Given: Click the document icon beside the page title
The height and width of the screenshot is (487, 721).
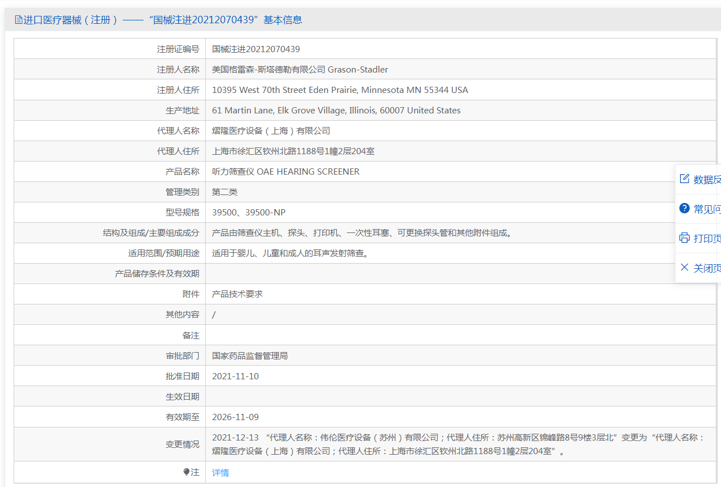Looking at the screenshot, I should pos(19,20).
